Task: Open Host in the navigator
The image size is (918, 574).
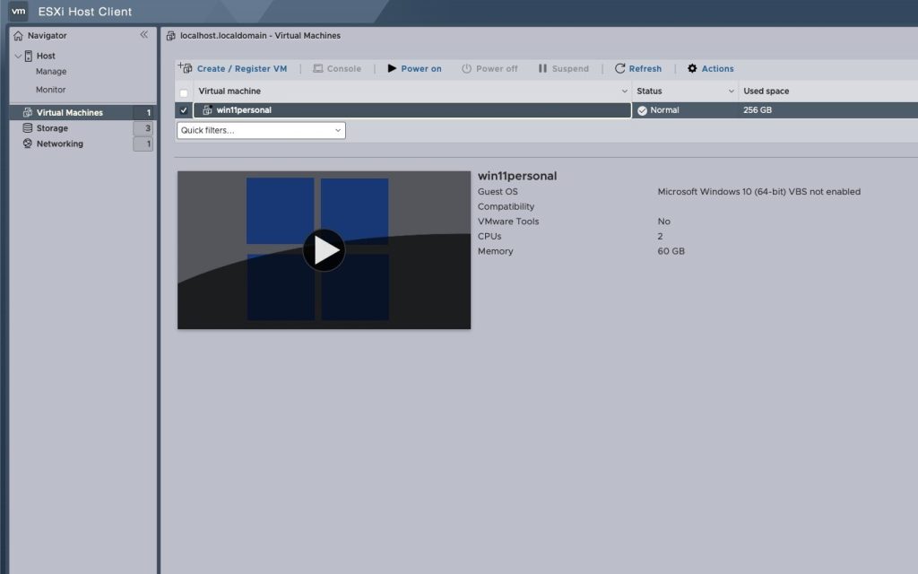Action: click(46, 56)
